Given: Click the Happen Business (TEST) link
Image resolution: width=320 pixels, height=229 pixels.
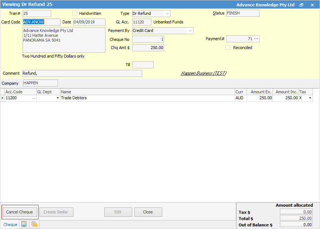Looking at the screenshot, I should click(x=203, y=73).
